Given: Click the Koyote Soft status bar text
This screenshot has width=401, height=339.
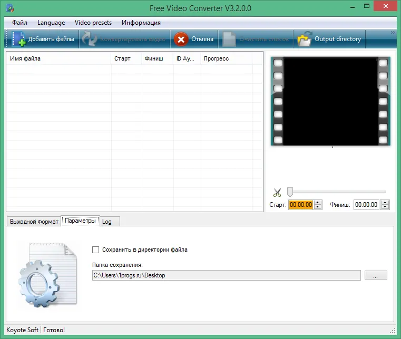Looking at the screenshot, I should tap(22, 330).
